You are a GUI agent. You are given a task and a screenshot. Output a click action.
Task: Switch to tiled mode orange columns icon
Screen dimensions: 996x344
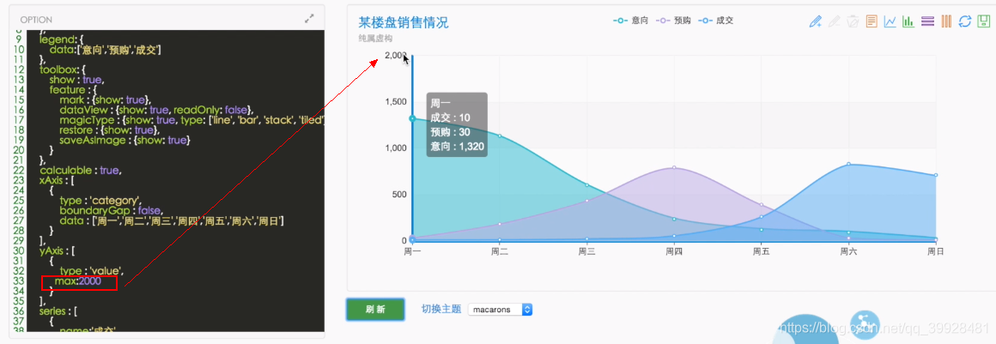click(x=946, y=21)
